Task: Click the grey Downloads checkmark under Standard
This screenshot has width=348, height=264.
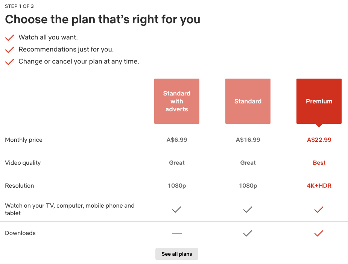Action: (x=248, y=233)
